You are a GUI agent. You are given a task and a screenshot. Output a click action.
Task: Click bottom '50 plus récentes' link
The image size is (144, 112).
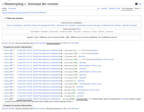click(x=40, y=109)
